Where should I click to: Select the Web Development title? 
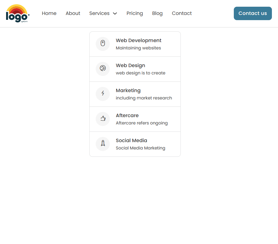point(139,41)
